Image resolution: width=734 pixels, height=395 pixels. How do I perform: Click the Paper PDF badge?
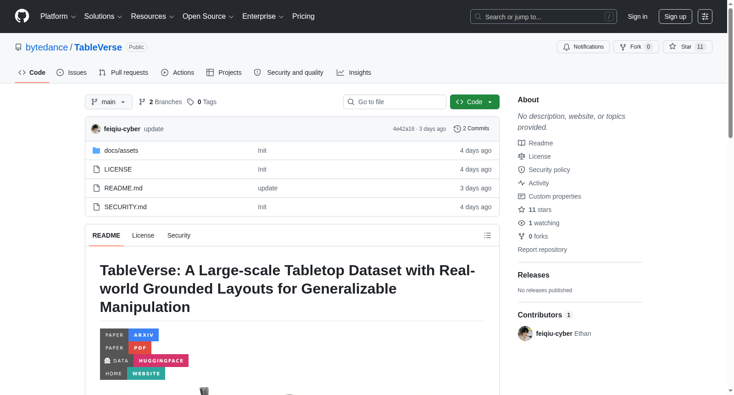point(126,348)
